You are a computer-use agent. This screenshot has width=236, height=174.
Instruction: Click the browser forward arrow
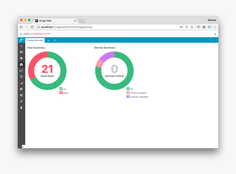coord(27,27)
